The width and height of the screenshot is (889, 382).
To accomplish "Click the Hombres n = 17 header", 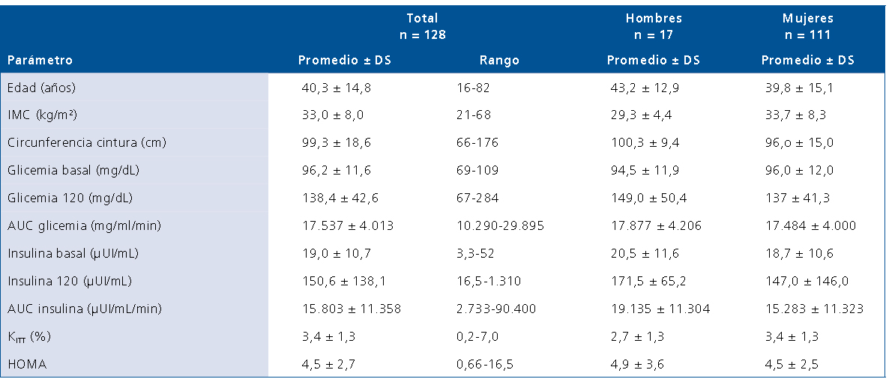I will [654, 26].
